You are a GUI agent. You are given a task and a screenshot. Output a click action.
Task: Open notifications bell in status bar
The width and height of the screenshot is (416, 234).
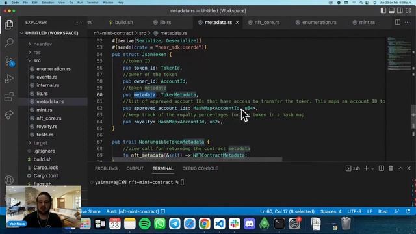coord(408,211)
